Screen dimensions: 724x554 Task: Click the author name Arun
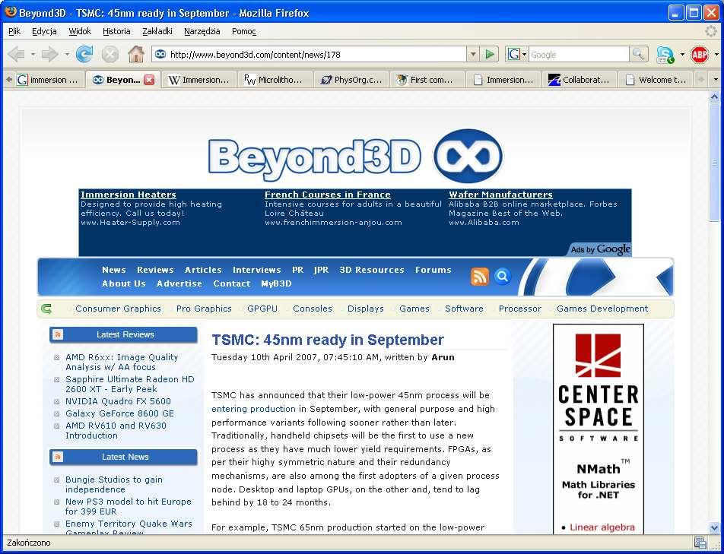click(x=443, y=357)
